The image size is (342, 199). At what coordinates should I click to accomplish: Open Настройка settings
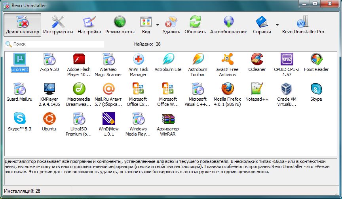pyautogui.click(x=89, y=25)
